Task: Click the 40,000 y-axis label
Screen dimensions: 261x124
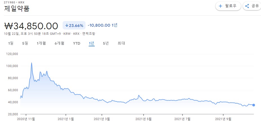Action: point(13,102)
